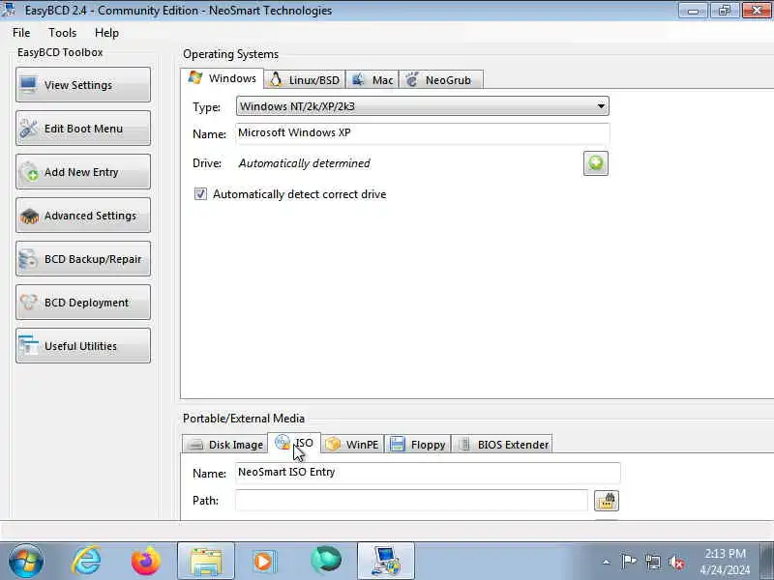Viewport: 774px width, 580px height.
Task: Click the EasyBCD title bar app icon
Action: click(x=9, y=9)
